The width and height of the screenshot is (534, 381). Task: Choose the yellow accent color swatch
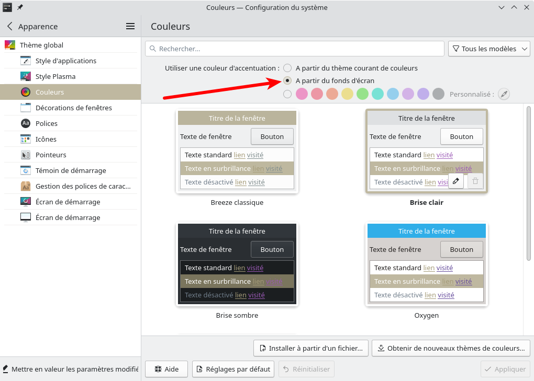(348, 94)
